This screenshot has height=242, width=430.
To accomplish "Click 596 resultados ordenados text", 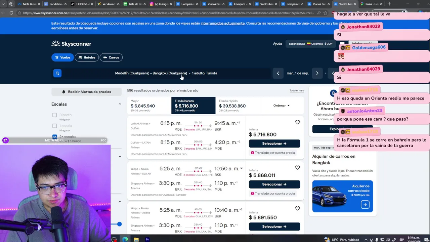I will click(163, 90).
